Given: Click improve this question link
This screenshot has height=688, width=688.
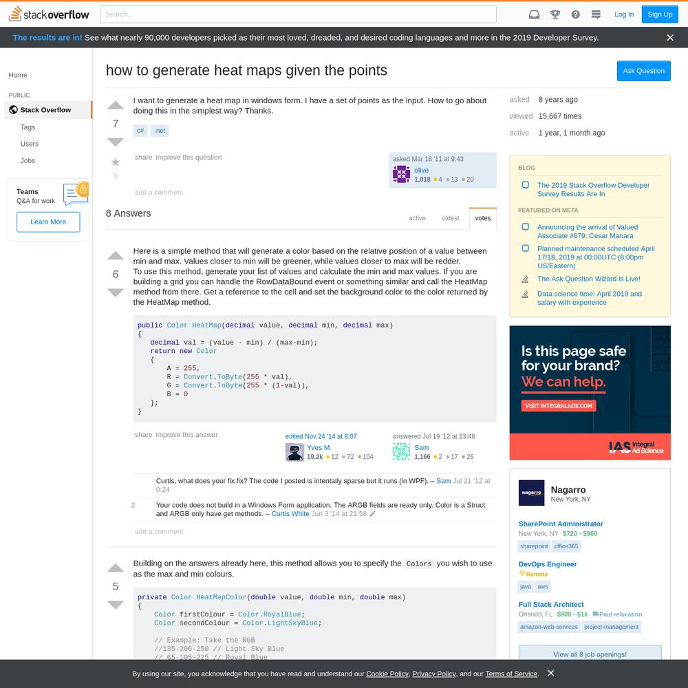Looking at the screenshot, I should (189, 158).
